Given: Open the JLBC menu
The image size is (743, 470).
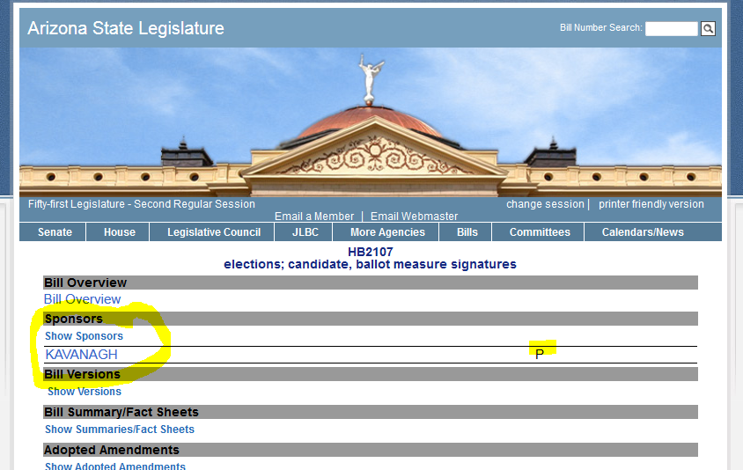Looking at the screenshot, I should click(x=305, y=232).
